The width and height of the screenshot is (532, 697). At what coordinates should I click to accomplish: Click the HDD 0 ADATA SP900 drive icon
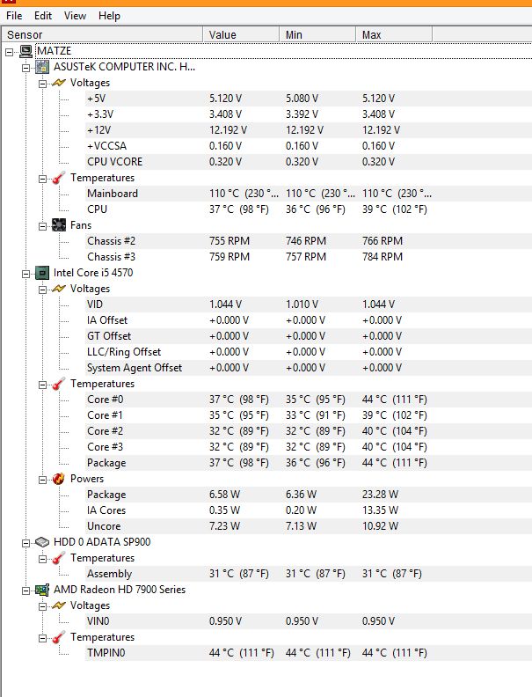point(42,542)
